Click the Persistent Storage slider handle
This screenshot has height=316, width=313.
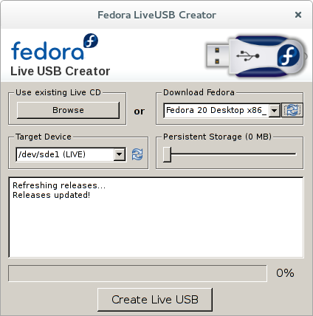(167, 154)
